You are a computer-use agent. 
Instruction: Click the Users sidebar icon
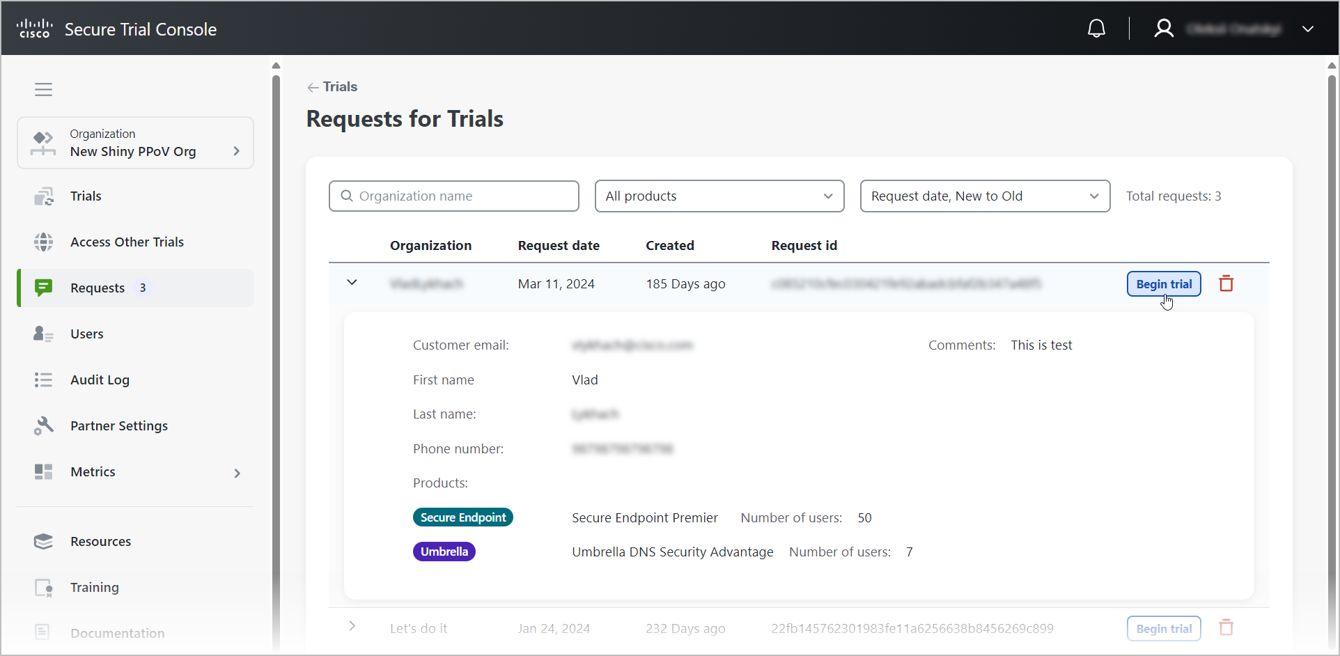point(44,334)
